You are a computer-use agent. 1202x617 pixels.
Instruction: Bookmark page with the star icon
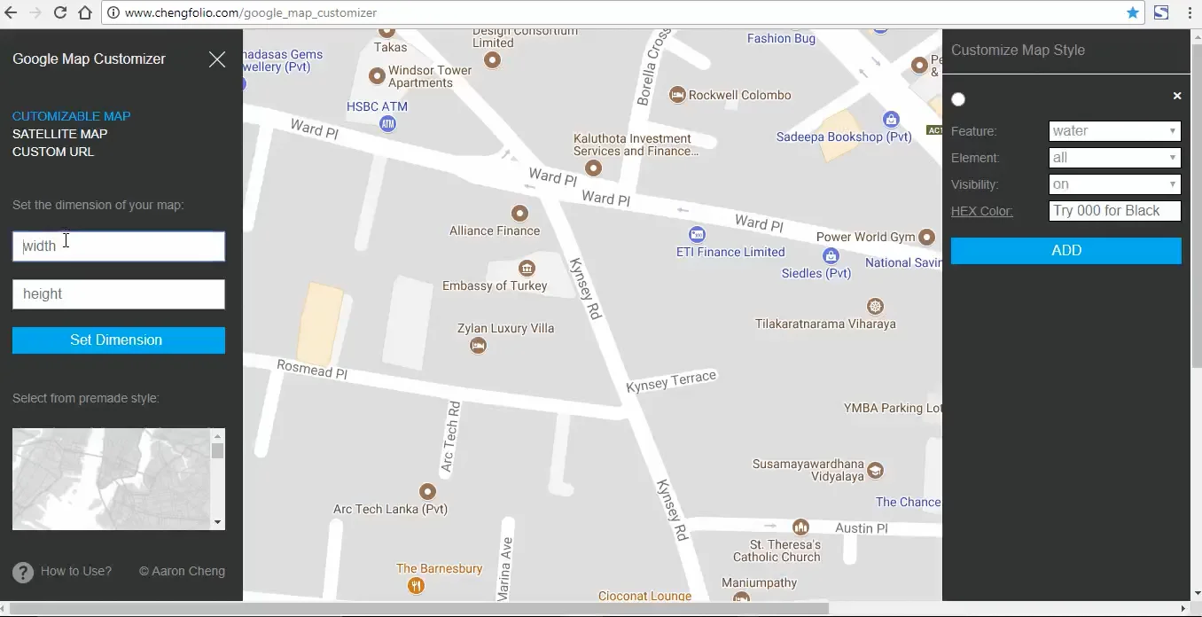tap(1133, 12)
